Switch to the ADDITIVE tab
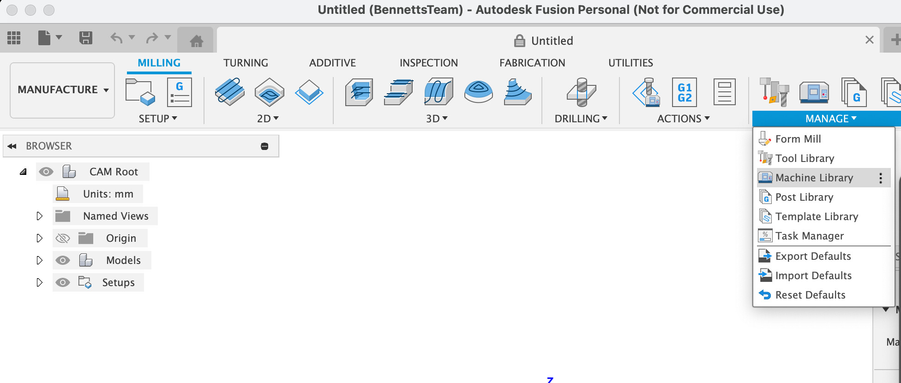Image resolution: width=901 pixels, height=383 pixels. click(x=332, y=63)
